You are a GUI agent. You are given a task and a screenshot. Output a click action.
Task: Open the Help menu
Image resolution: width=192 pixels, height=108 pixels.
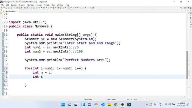pyautogui.click(x=67, y=5)
